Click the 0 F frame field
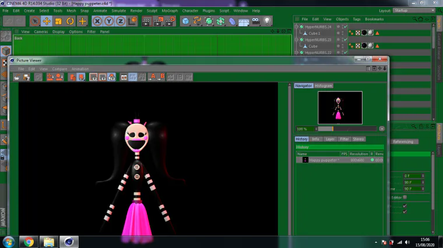 (414, 176)
